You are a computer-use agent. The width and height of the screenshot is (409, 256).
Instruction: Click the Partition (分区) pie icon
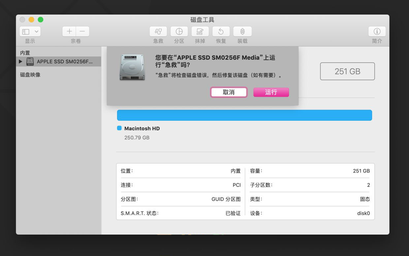click(x=179, y=31)
